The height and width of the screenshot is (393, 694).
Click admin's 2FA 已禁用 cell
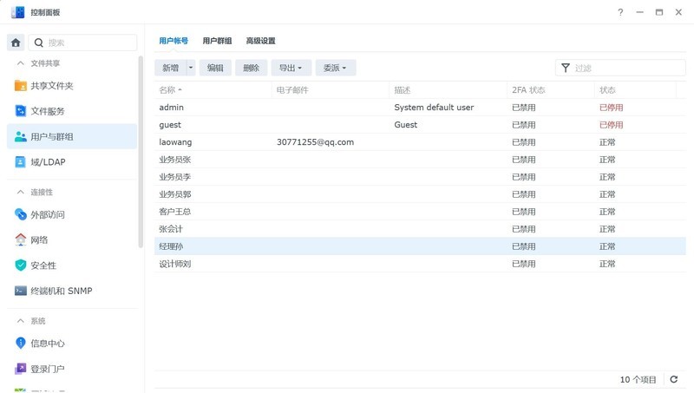pos(524,107)
